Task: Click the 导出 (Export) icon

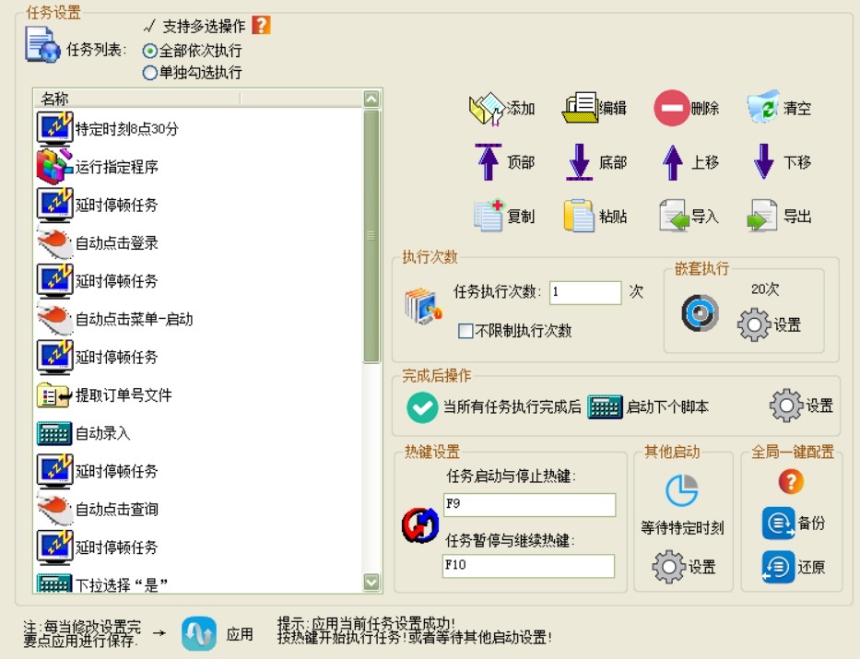Action: coord(764,217)
